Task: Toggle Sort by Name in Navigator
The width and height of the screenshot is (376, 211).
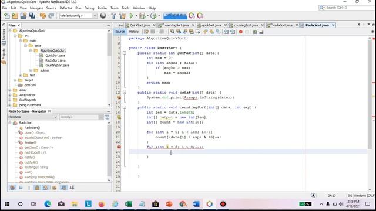Action: point(63,188)
